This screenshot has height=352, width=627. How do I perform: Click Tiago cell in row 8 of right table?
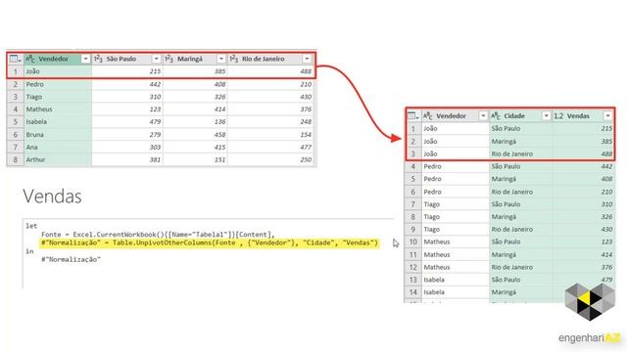tap(456, 217)
